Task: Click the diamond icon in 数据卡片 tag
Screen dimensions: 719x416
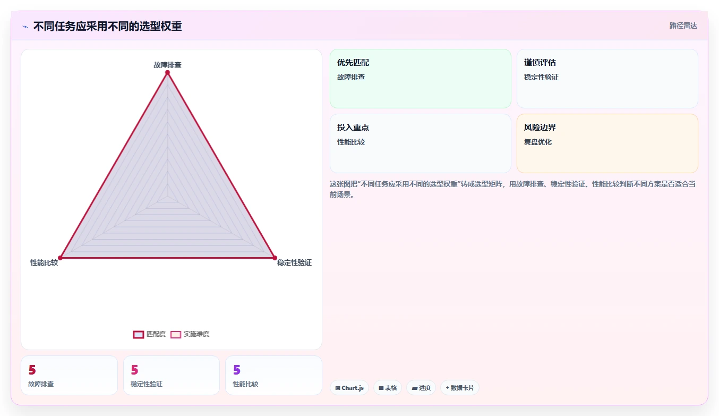Action: (448, 388)
